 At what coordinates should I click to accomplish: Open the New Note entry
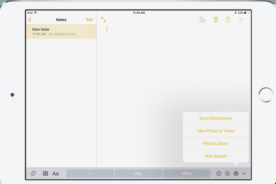tap(61, 32)
